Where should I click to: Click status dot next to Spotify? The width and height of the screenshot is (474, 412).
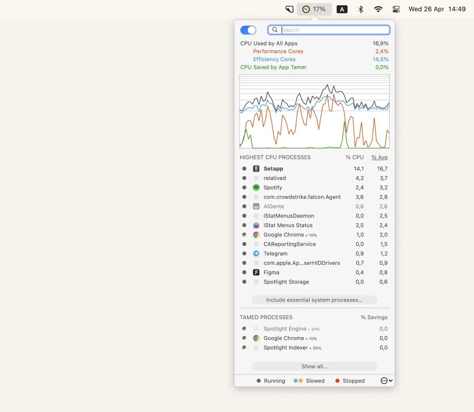pyautogui.click(x=244, y=187)
